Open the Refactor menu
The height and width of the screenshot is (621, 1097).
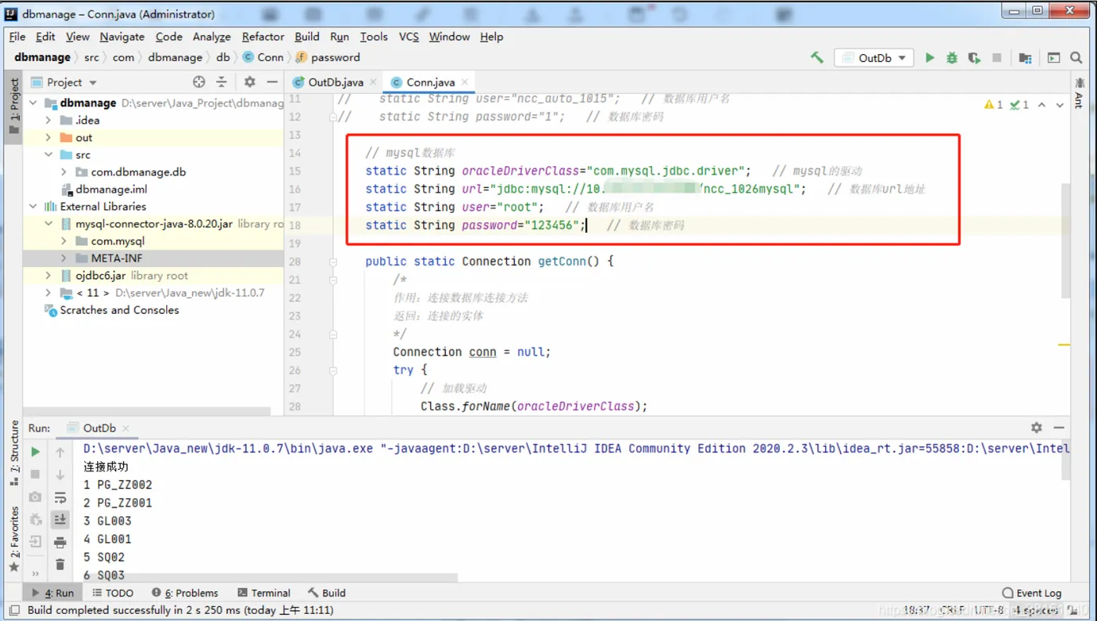[262, 37]
